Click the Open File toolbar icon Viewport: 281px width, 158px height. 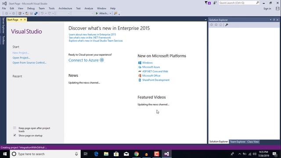27,13
